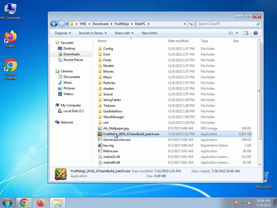Image resolution: width=277 pixels, height=208 pixels.
Task: Select the shaders folder icon
Action: 100,89
